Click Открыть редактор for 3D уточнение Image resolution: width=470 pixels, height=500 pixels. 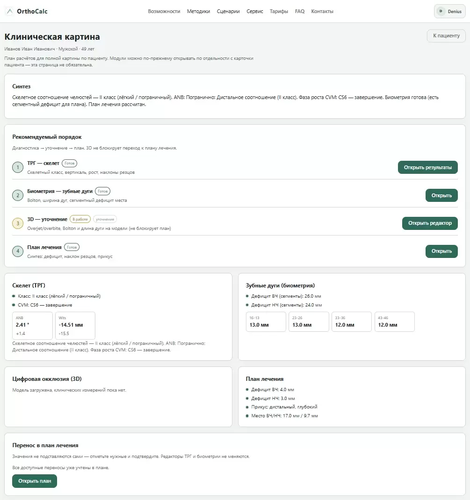(430, 223)
